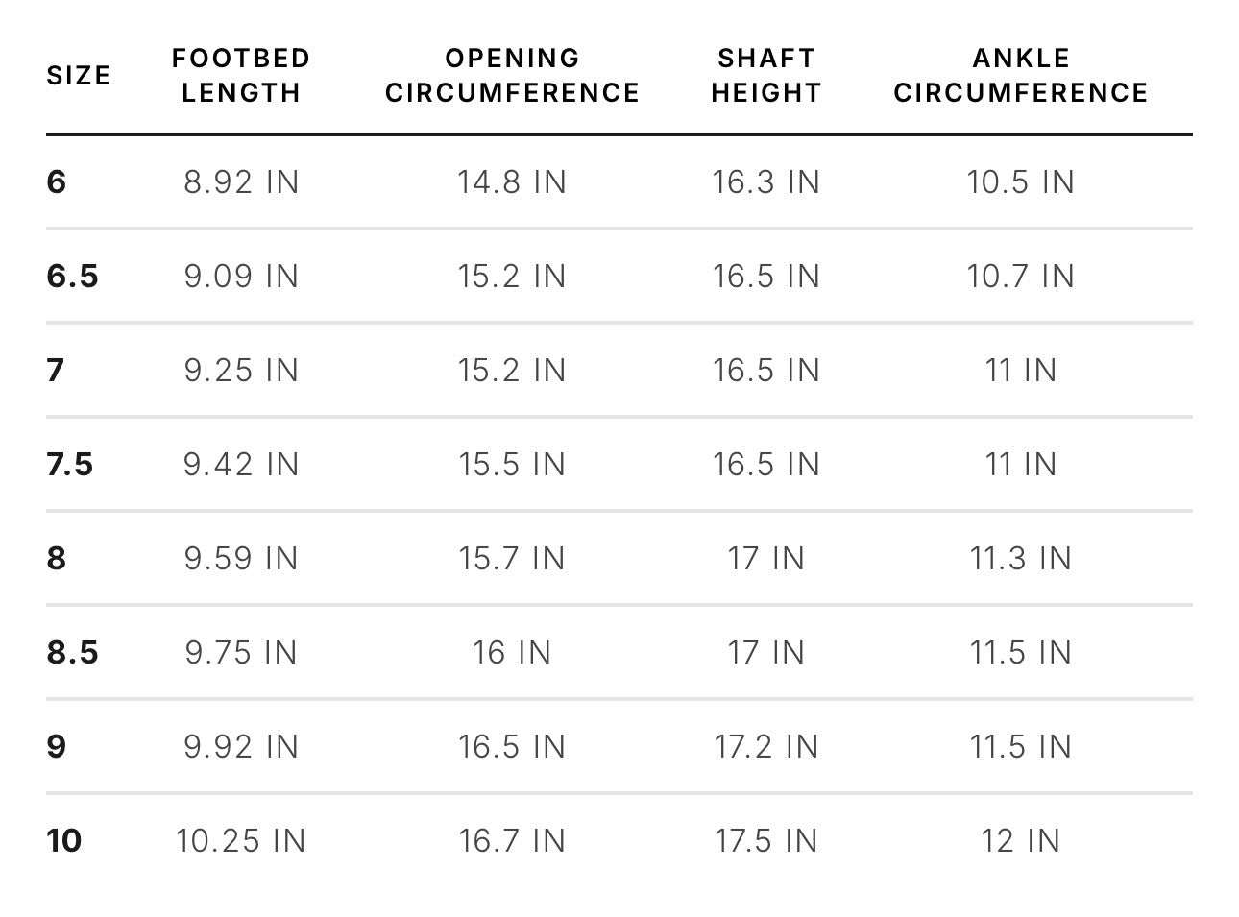Select the 14.8 IN opening circumference cell

[x=512, y=181]
